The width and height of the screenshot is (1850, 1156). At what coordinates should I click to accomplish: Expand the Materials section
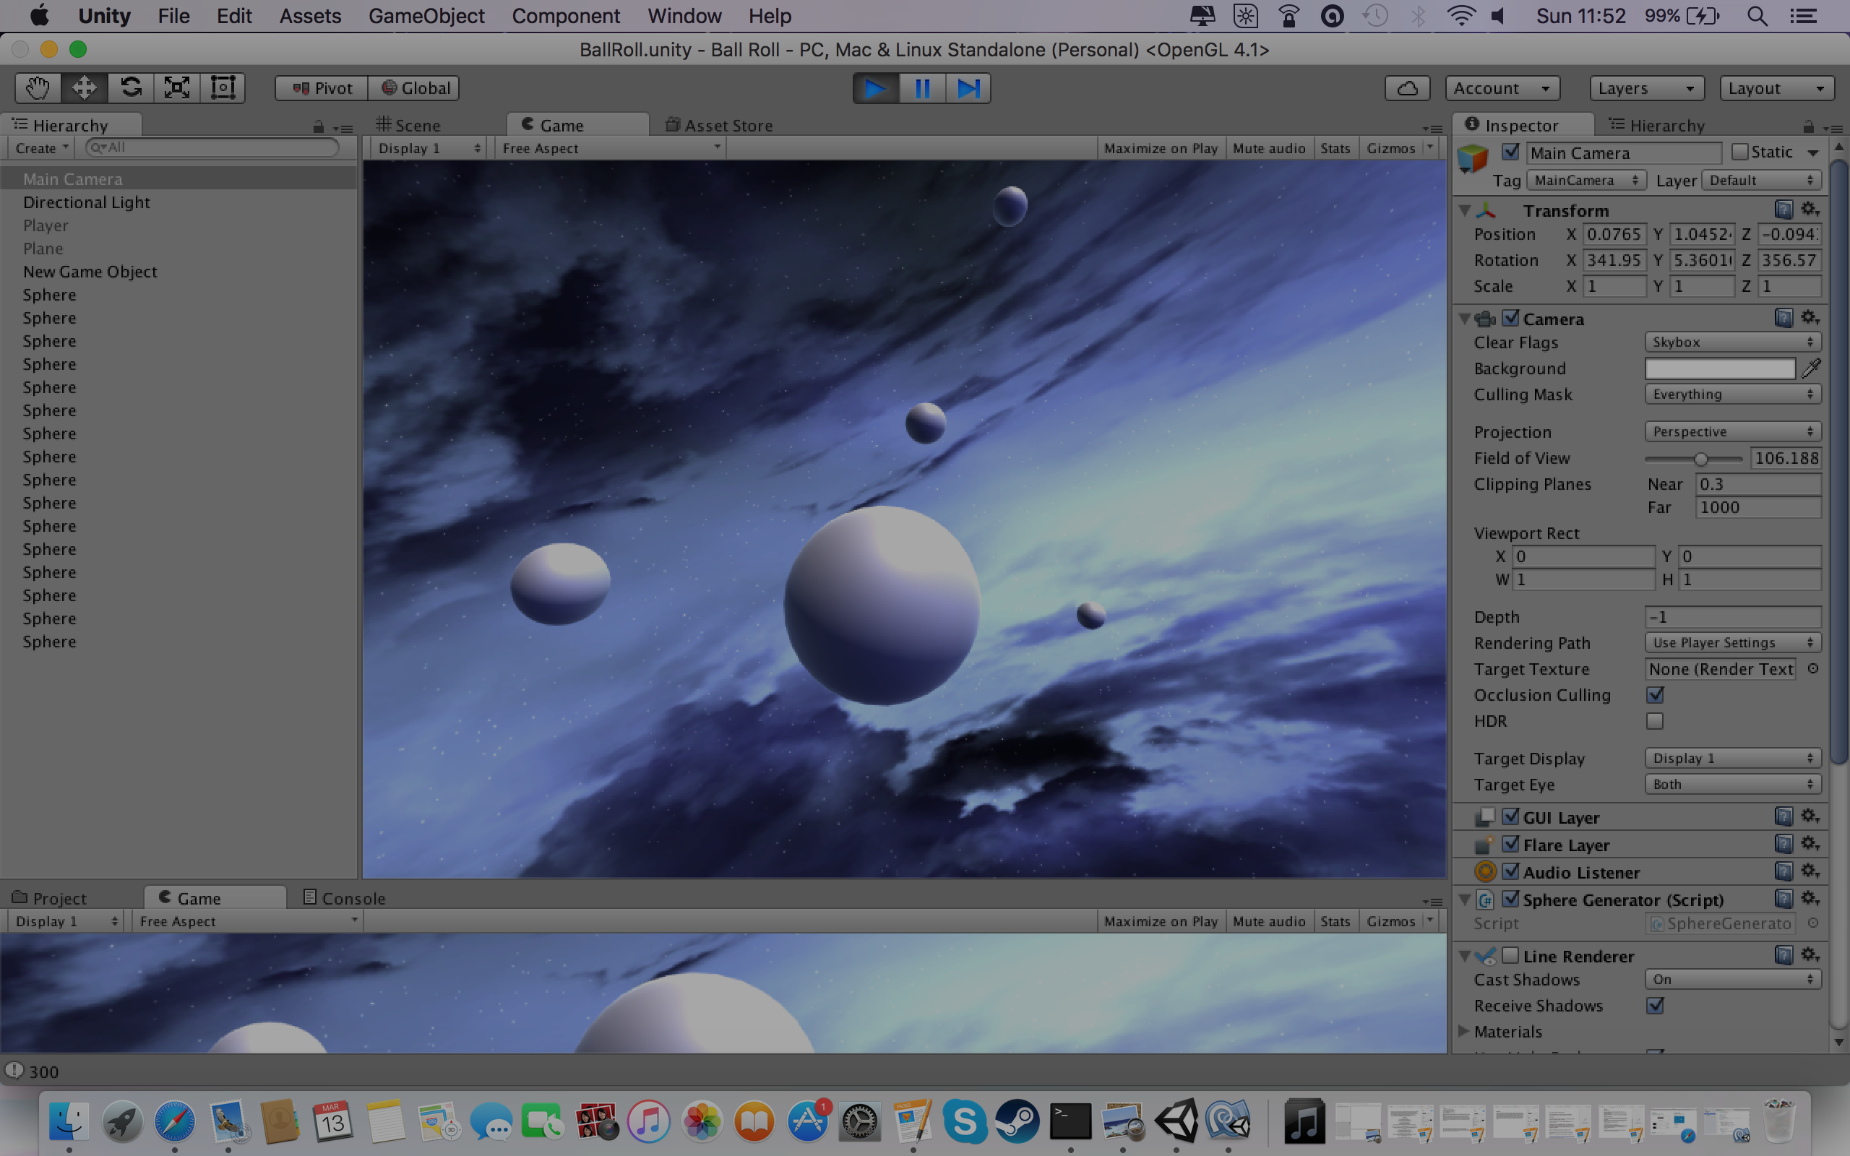pyautogui.click(x=1464, y=1032)
